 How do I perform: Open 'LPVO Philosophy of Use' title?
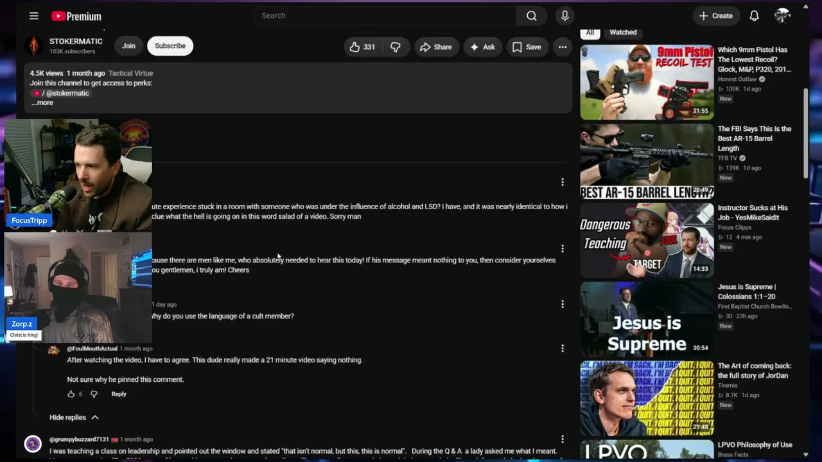click(755, 445)
